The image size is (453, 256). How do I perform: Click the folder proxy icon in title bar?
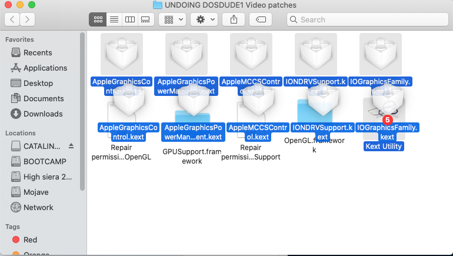tap(158, 5)
